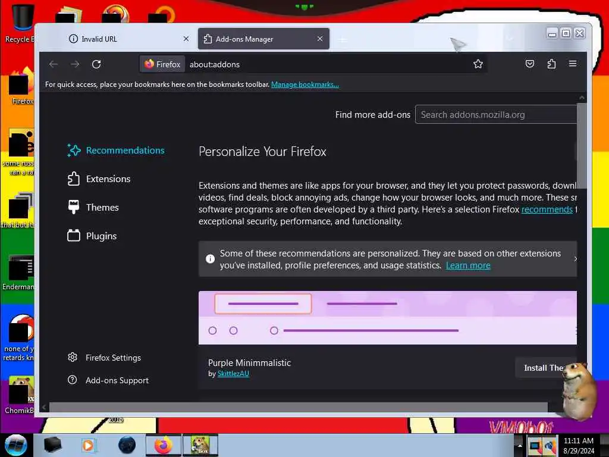Switch to the Add-ons Manager tab
Viewport: 609px width, 457px height.
263,39
